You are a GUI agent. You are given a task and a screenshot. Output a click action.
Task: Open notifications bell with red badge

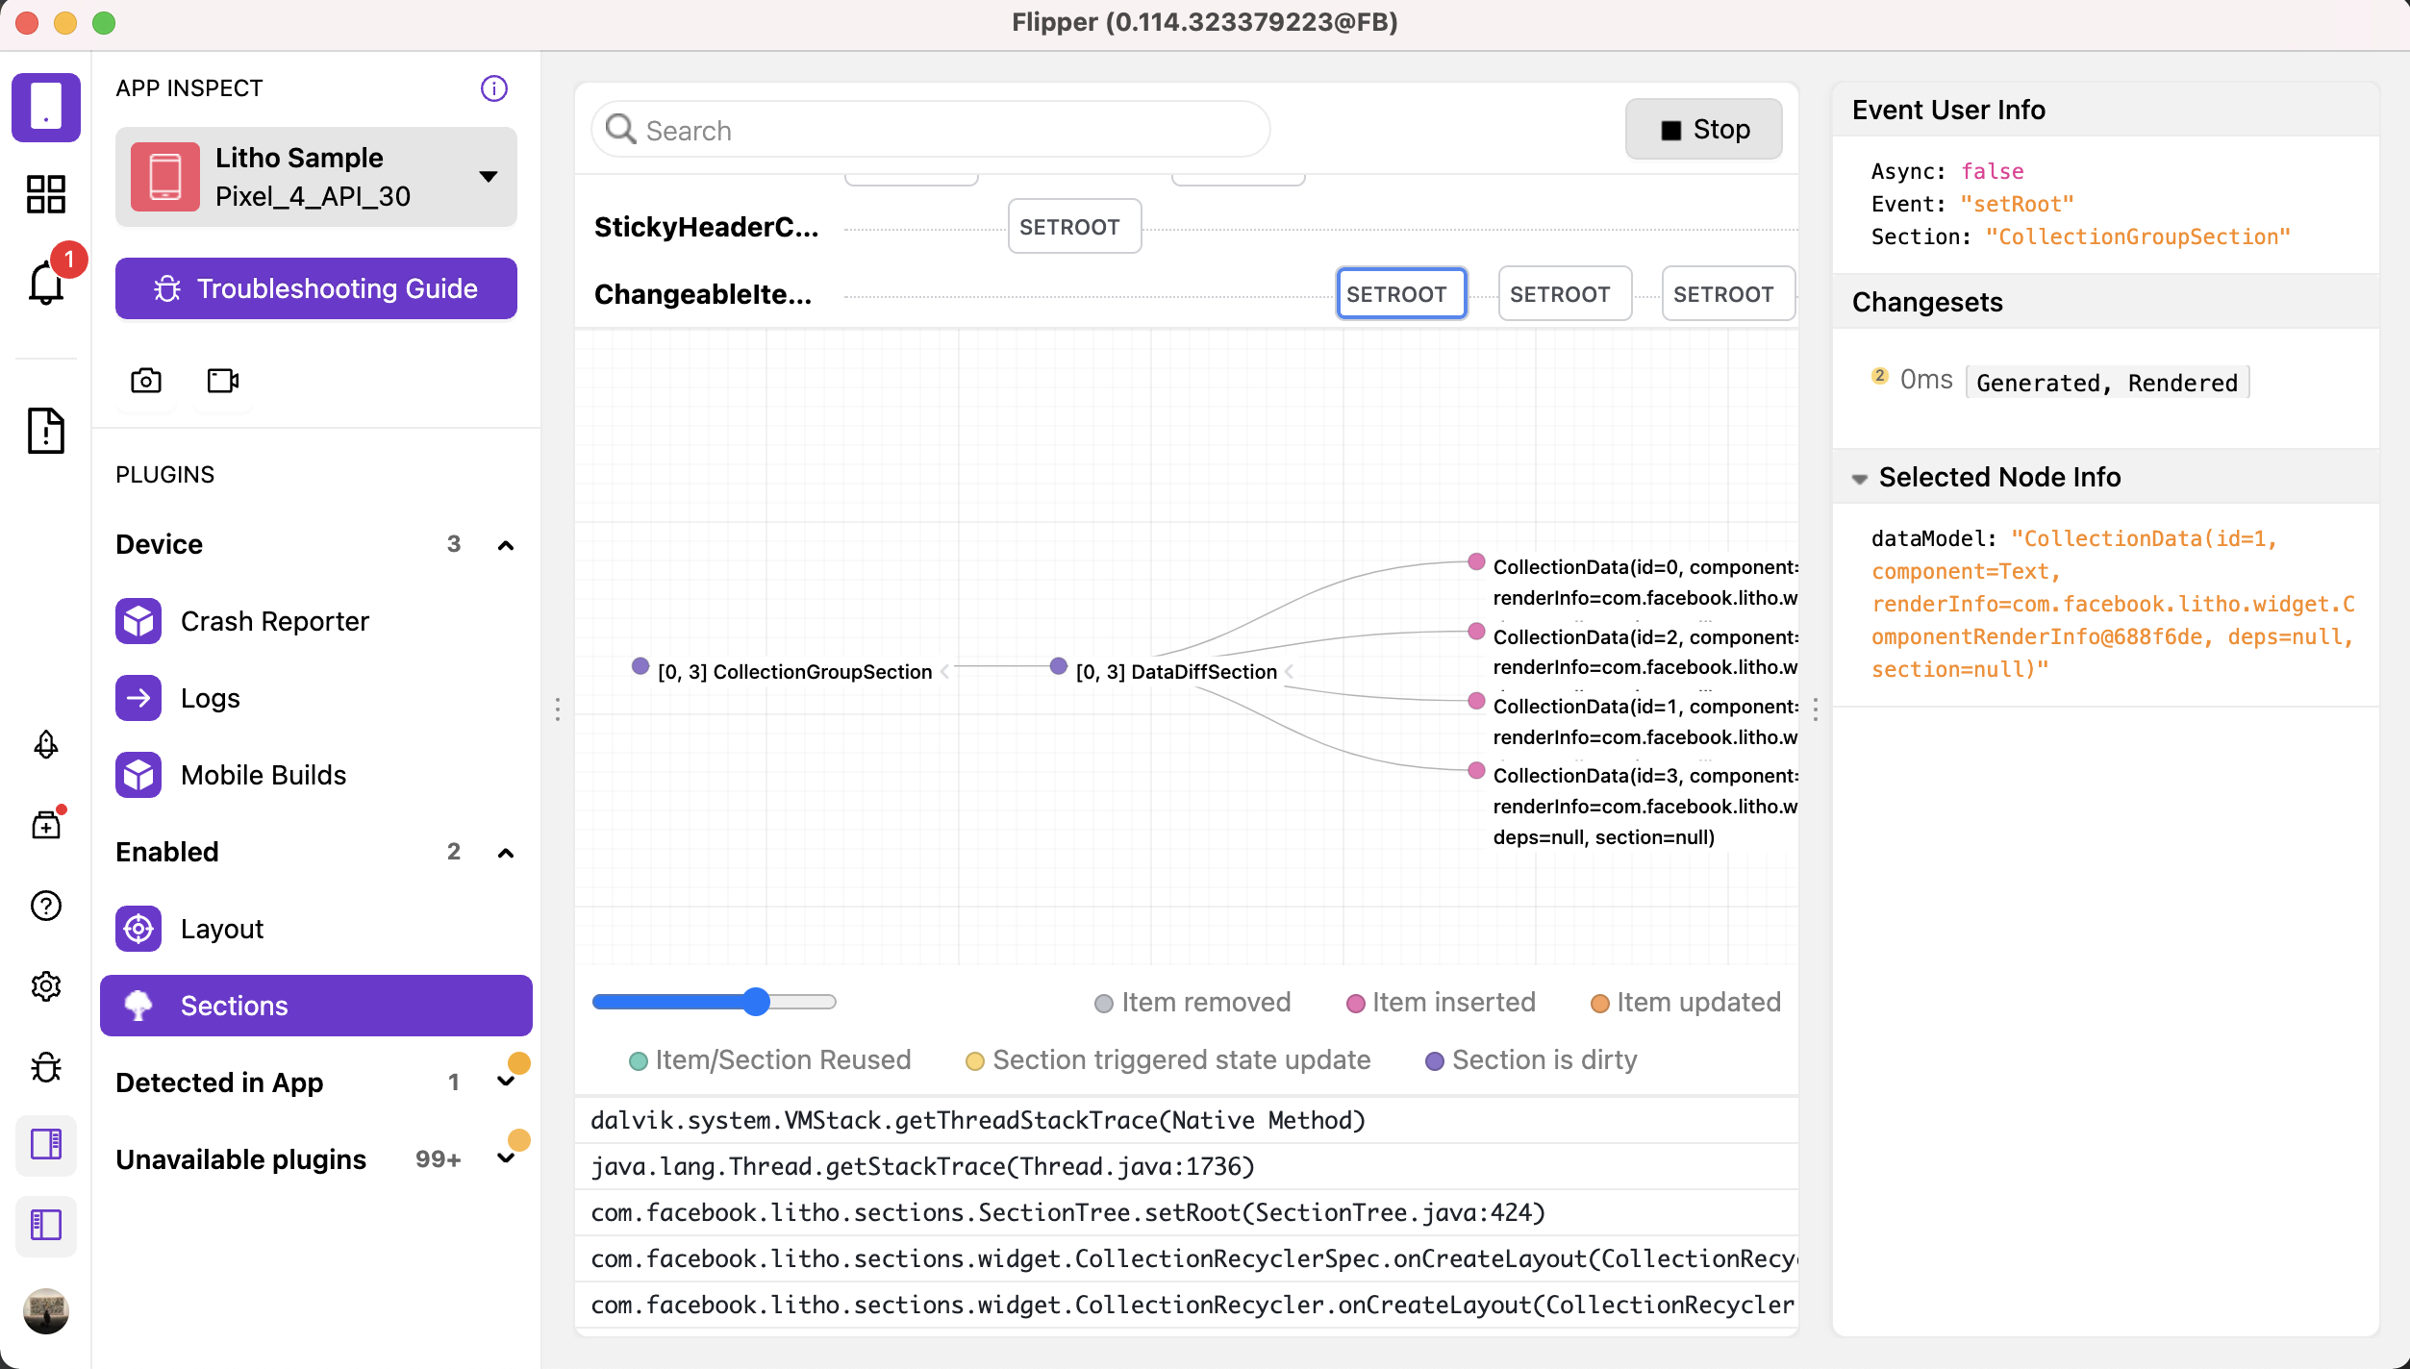[x=46, y=283]
